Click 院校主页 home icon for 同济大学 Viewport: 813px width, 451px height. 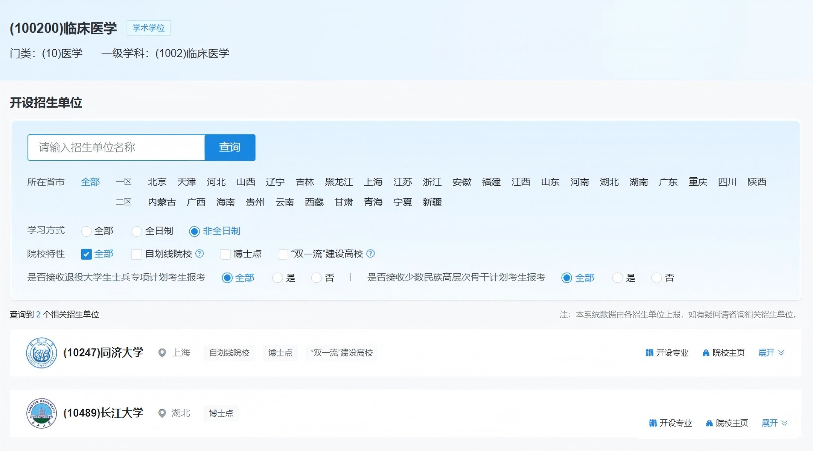[x=706, y=353]
